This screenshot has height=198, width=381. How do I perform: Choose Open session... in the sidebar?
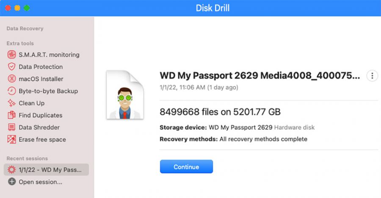(40, 182)
